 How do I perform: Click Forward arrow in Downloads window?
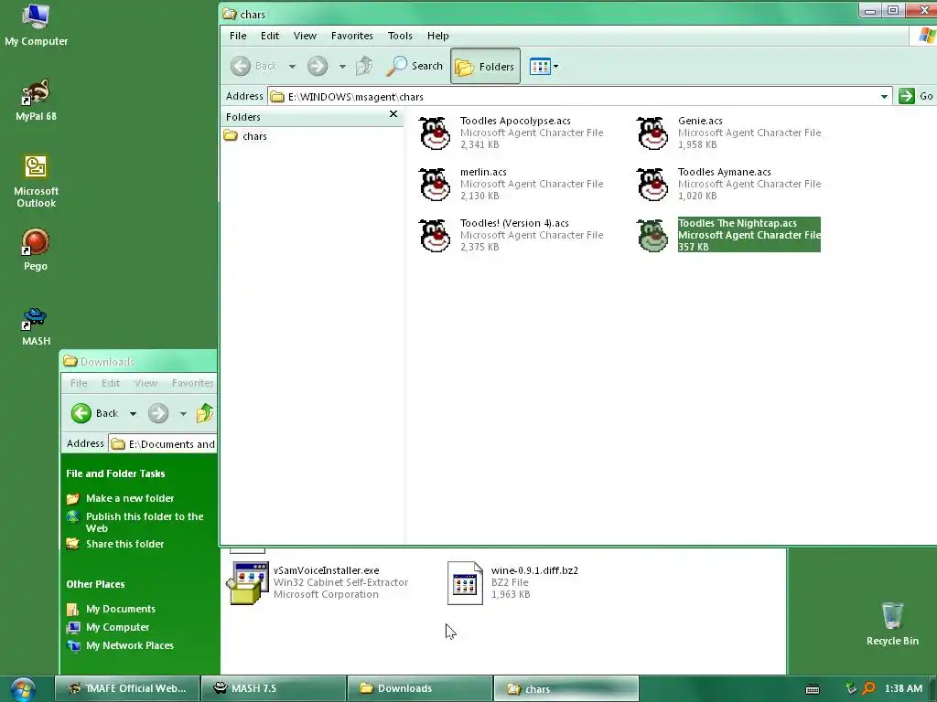tap(158, 413)
